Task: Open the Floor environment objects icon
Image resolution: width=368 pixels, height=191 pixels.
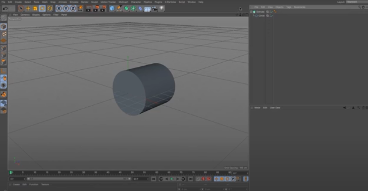Action: [x=148, y=9]
